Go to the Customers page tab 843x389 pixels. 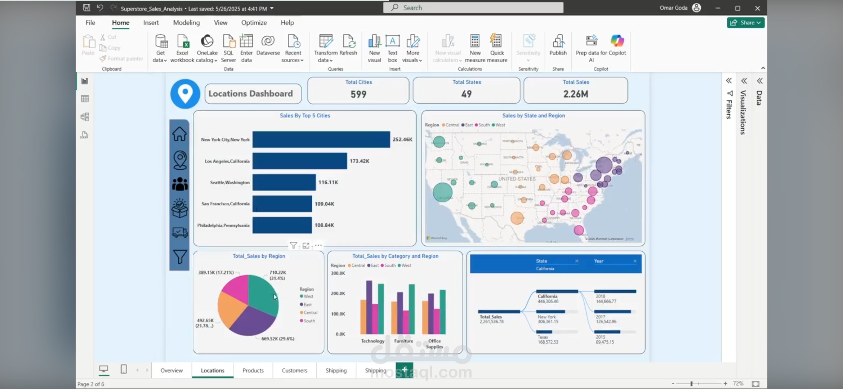pyautogui.click(x=294, y=370)
